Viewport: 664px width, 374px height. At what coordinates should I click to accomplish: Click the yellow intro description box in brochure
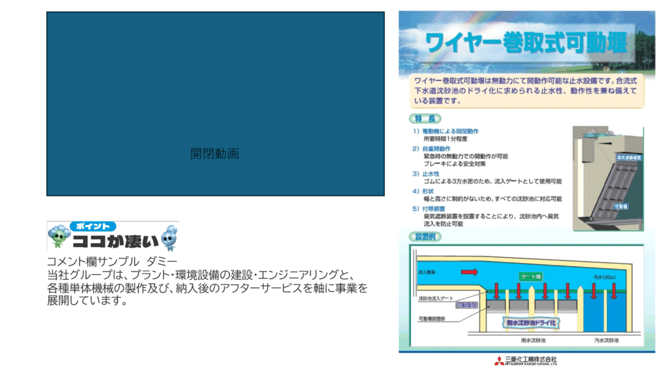pyautogui.click(x=527, y=91)
